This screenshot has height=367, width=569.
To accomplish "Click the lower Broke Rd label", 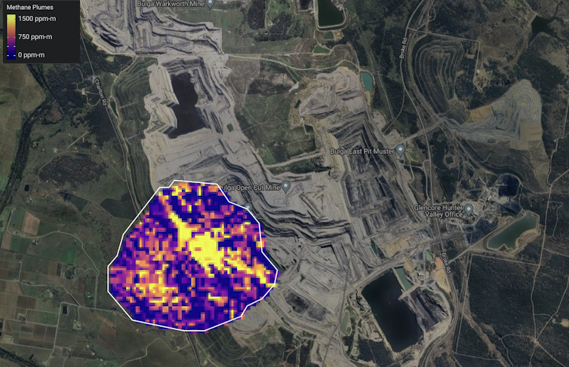I will coord(446,265).
